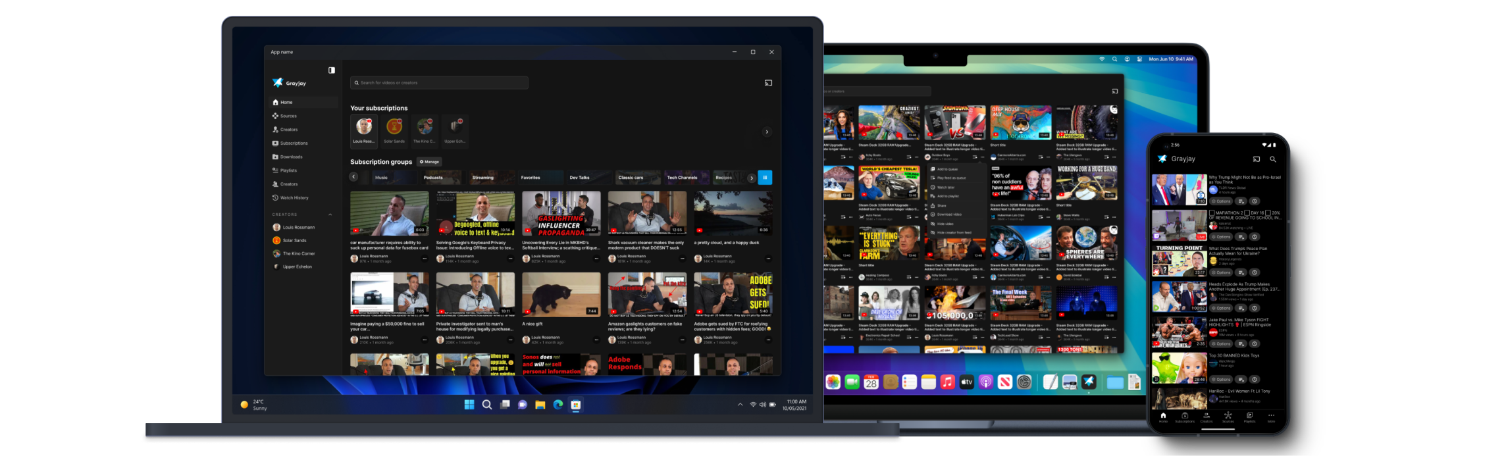Screen dimensions: 1506x456
Task: Click left arrow of subscription groups carousel
Action: coord(353,177)
